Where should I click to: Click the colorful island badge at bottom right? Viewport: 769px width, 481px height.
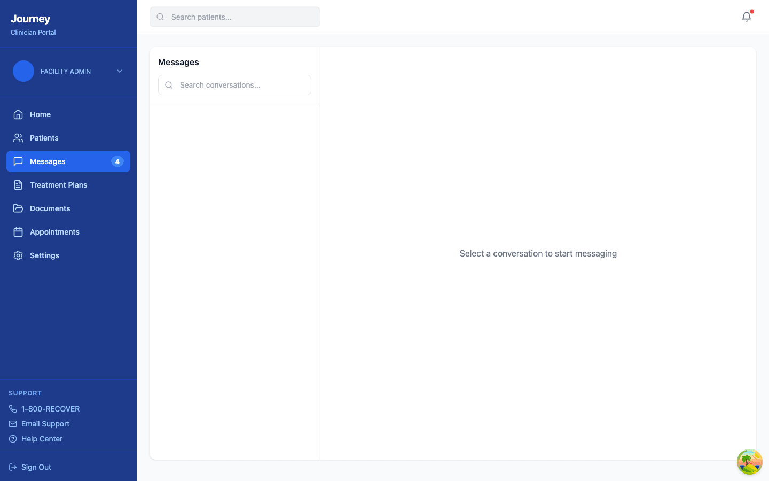click(750, 462)
